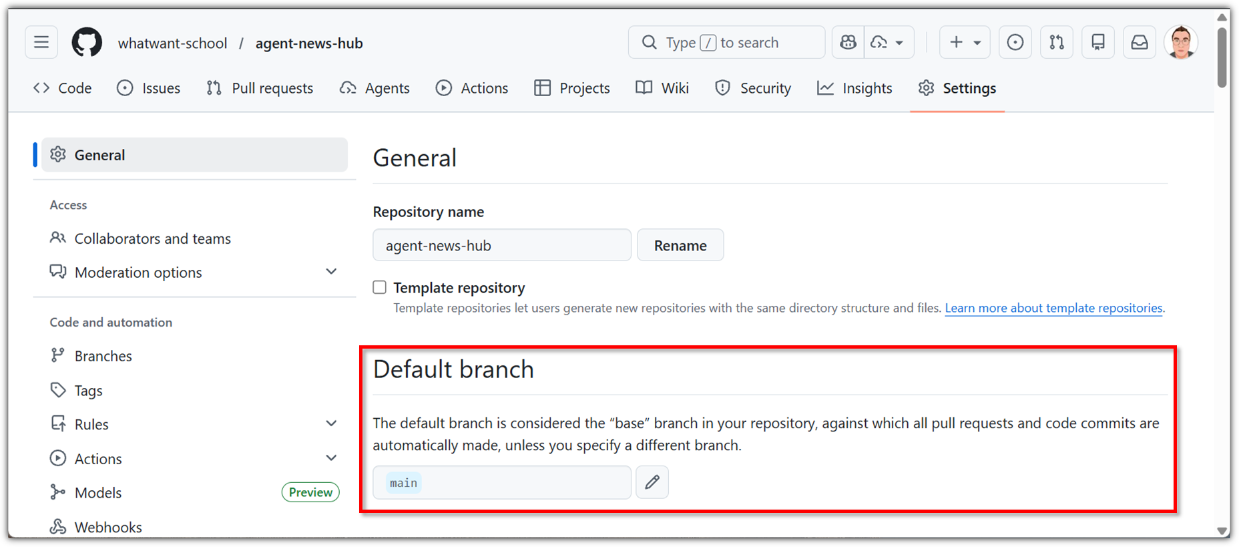Click the Rename button
Image resolution: width=1239 pixels, height=547 pixels.
coord(680,245)
